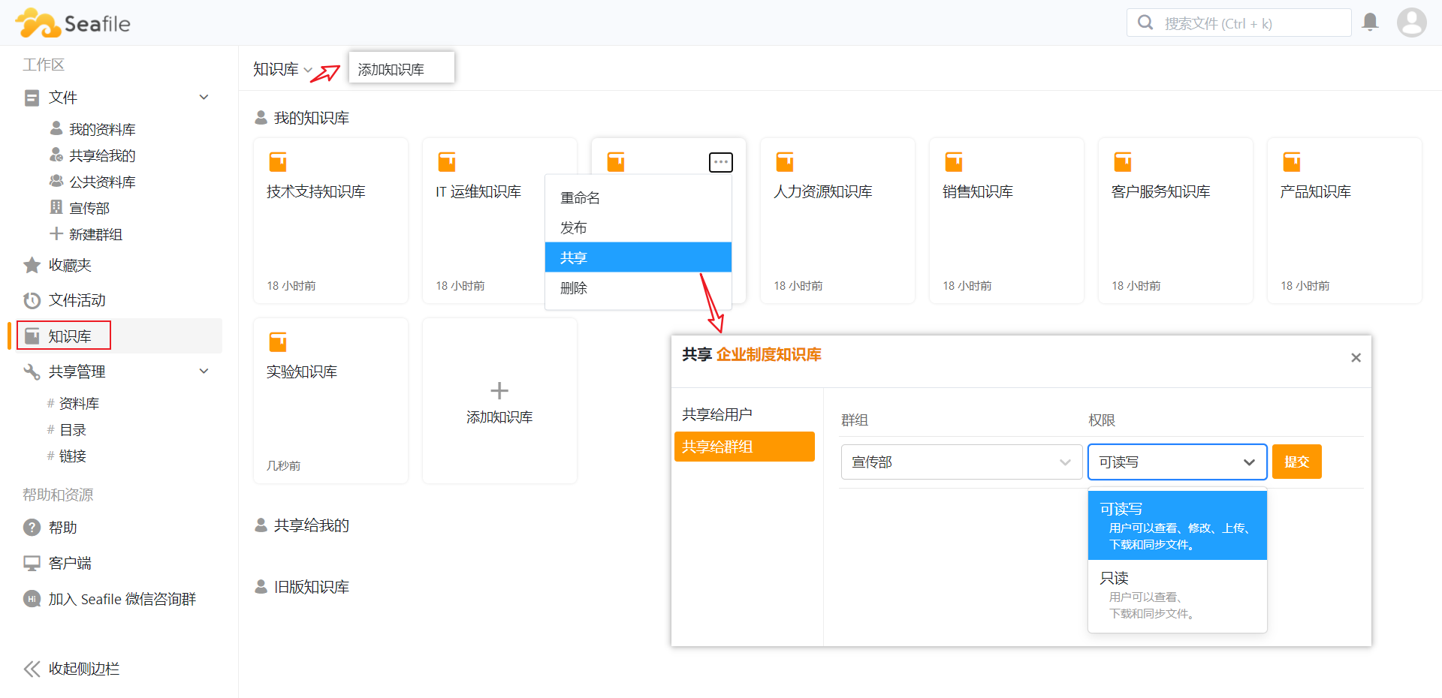Choose 只读 permission option
The image size is (1442, 698).
tap(1177, 595)
